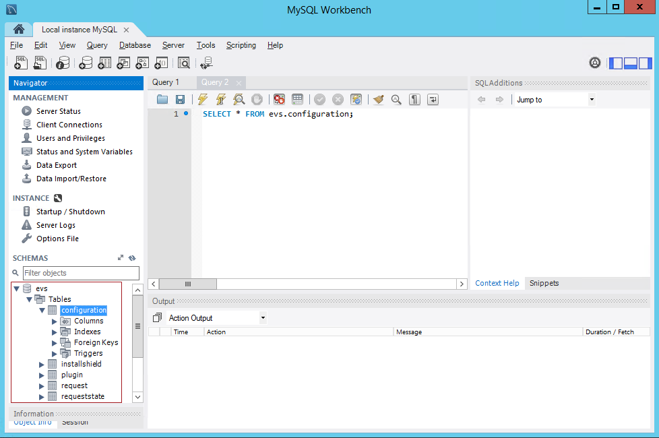
Task: Create a new SQL tab icon
Action: coord(21,63)
